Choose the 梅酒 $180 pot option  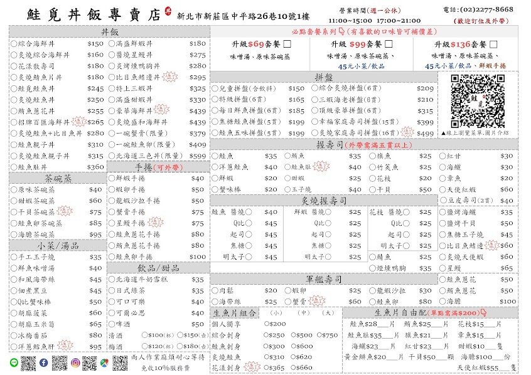pyautogui.click(x=180, y=346)
